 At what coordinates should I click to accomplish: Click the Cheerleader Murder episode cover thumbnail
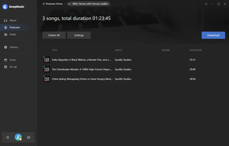pos(47,69)
